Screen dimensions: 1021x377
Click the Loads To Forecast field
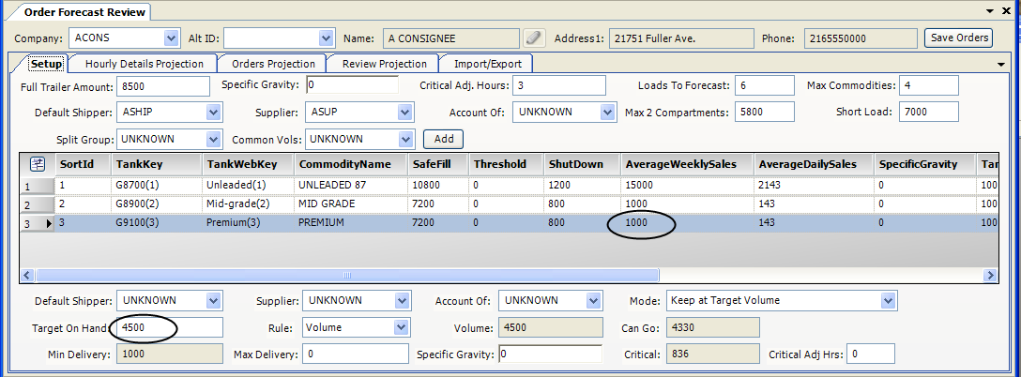[x=765, y=85]
